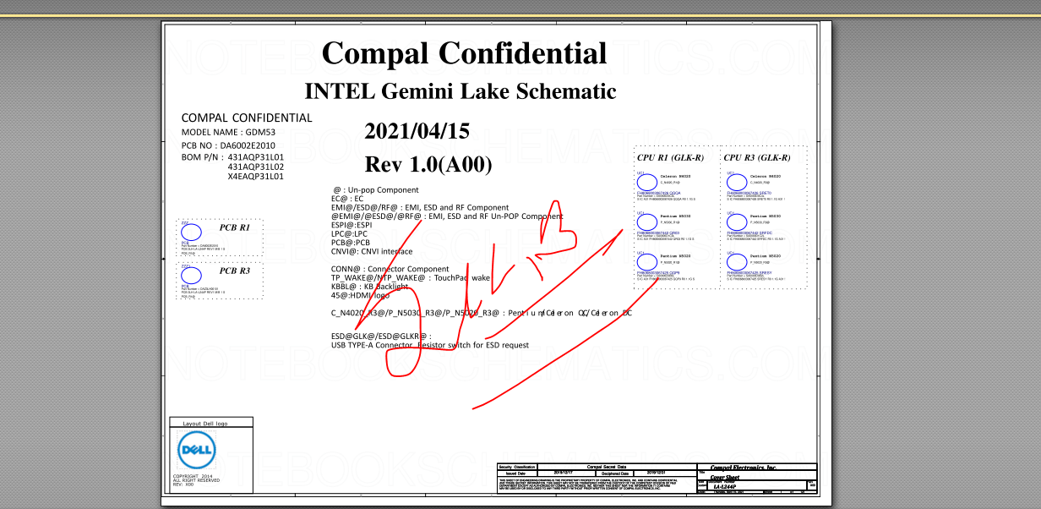Click the 'CPU R1 (GLK-R)' heading
This screenshot has height=509, width=1041.
(671, 158)
